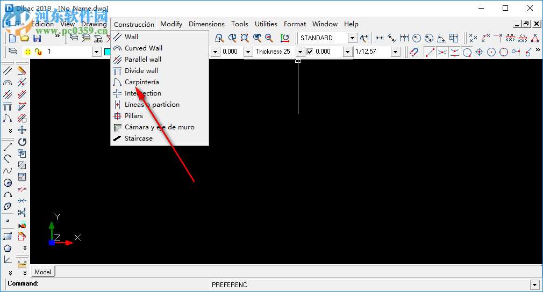
Task: Select the move four-arrow tool
Action: coord(22,130)
